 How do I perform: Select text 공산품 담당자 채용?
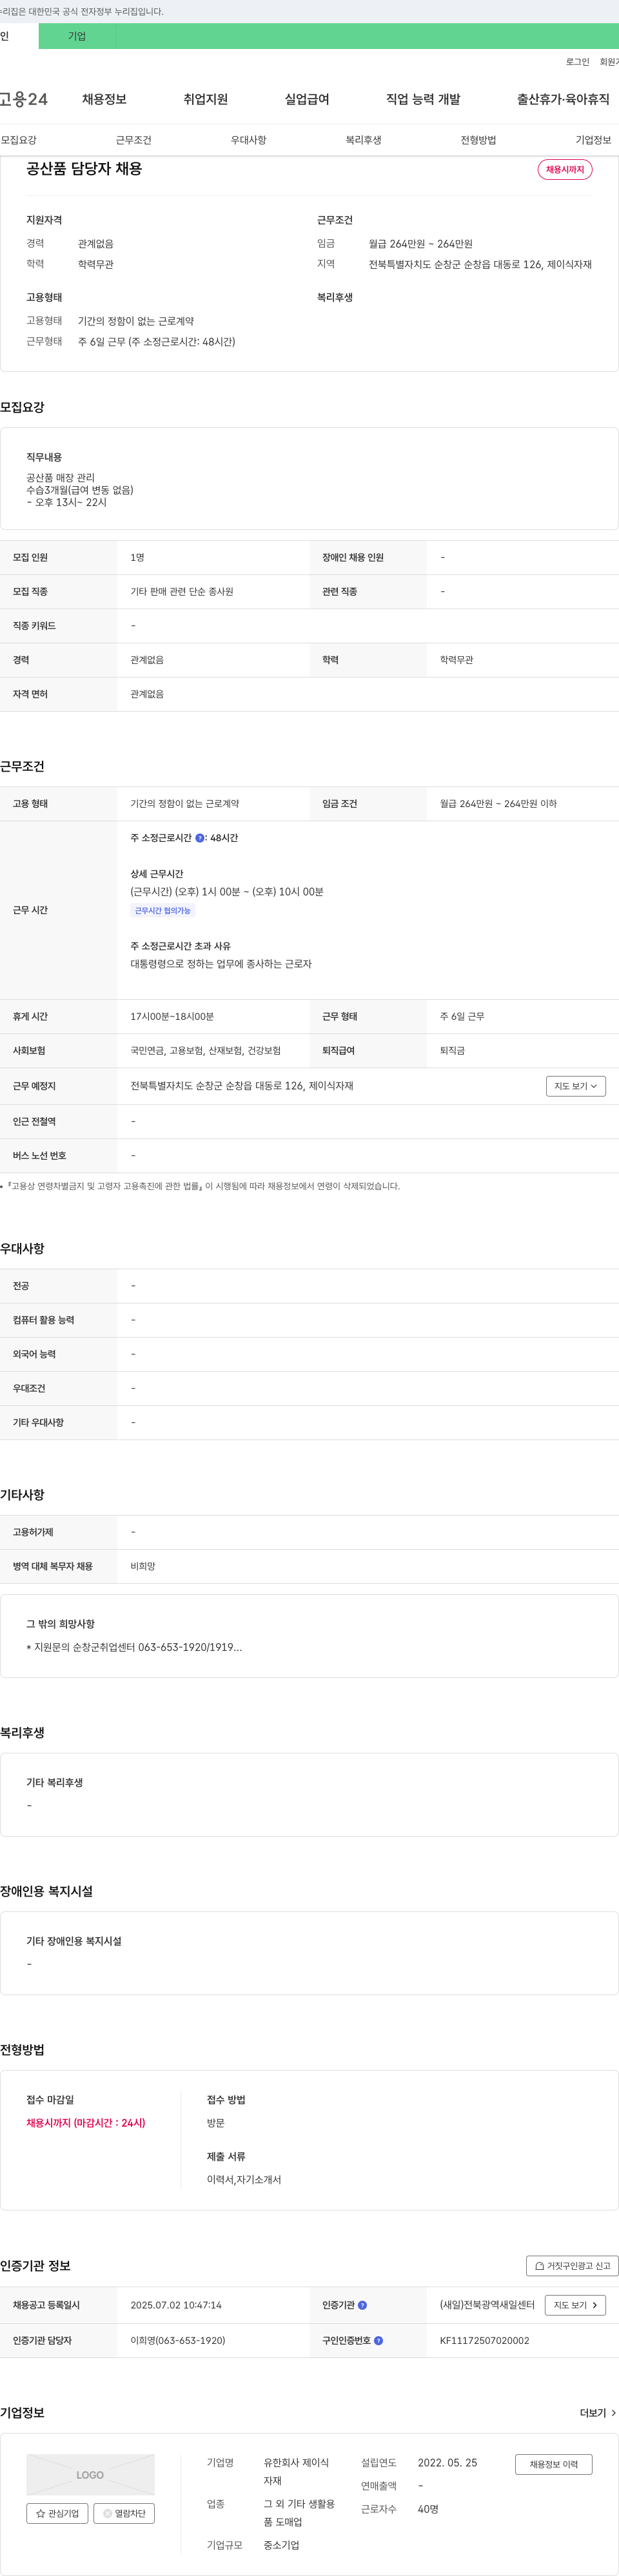click(84, 169)
